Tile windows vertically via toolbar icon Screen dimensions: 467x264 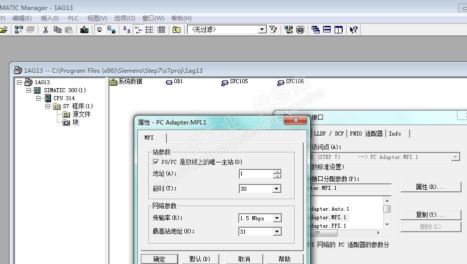pos(339,30)
